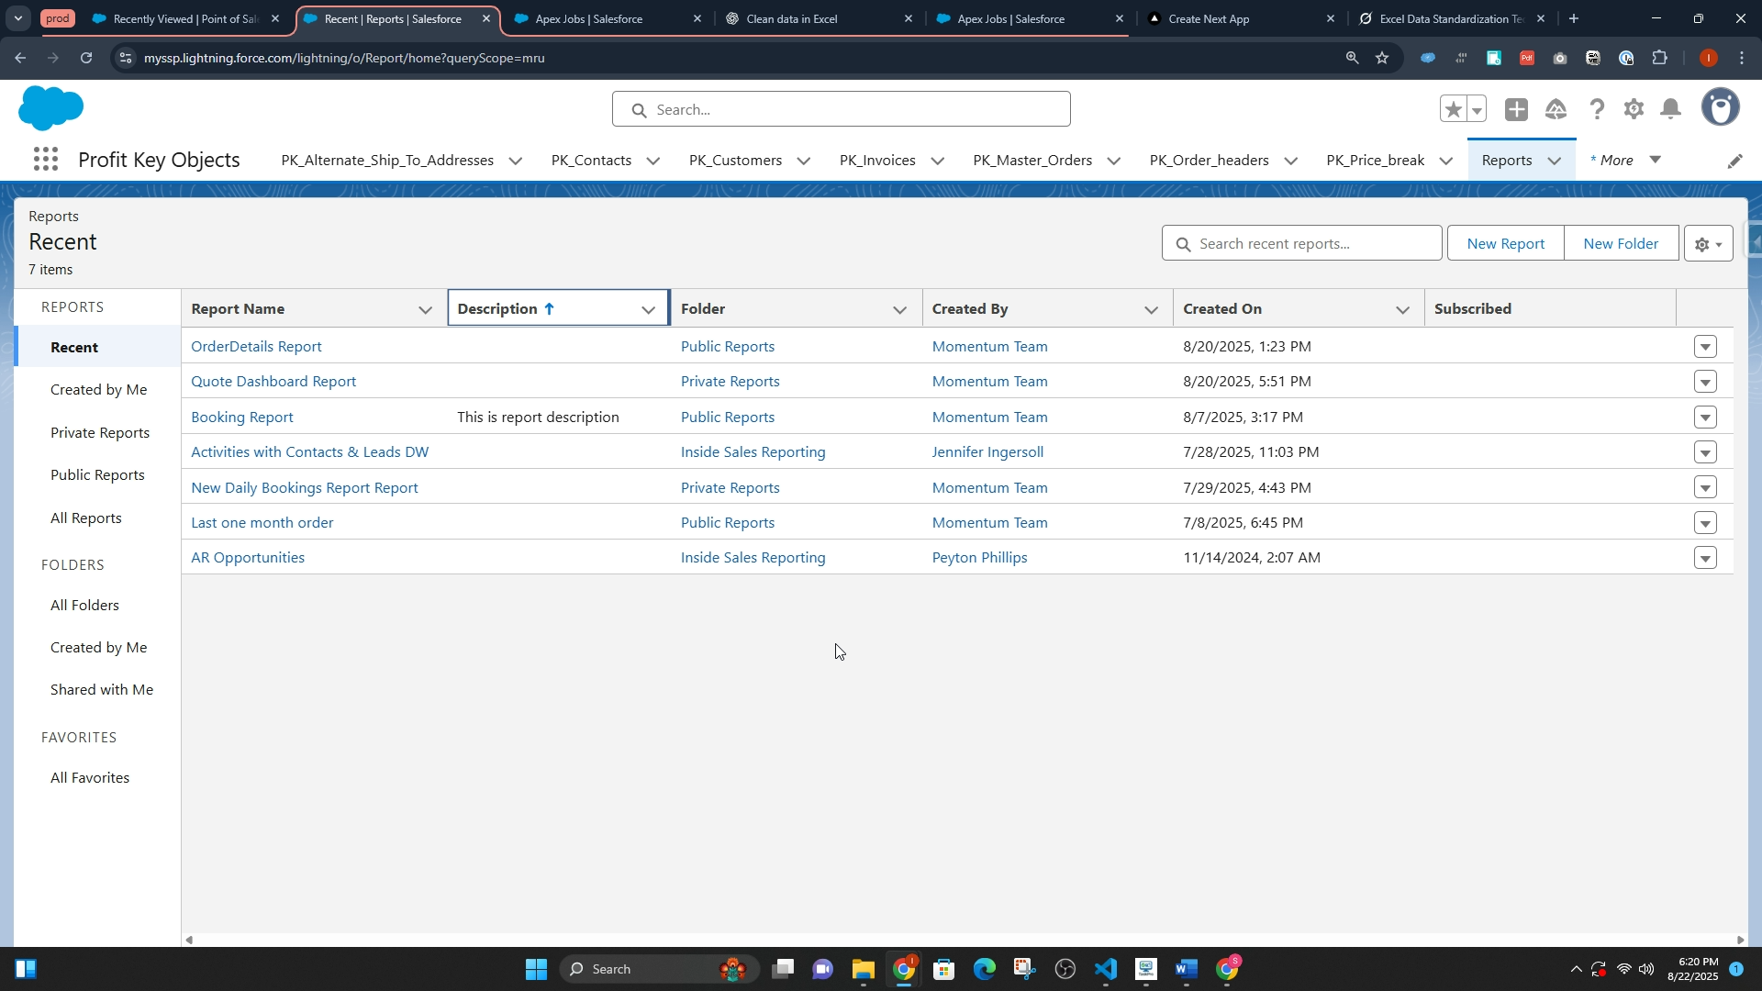Click the New Report button

click(1505, 244)
